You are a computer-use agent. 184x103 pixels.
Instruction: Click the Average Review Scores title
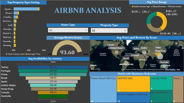[68, 37]
